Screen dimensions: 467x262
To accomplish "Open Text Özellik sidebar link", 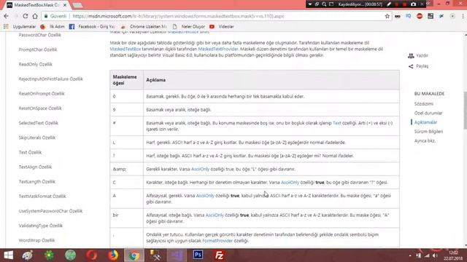I will [30, 152].
